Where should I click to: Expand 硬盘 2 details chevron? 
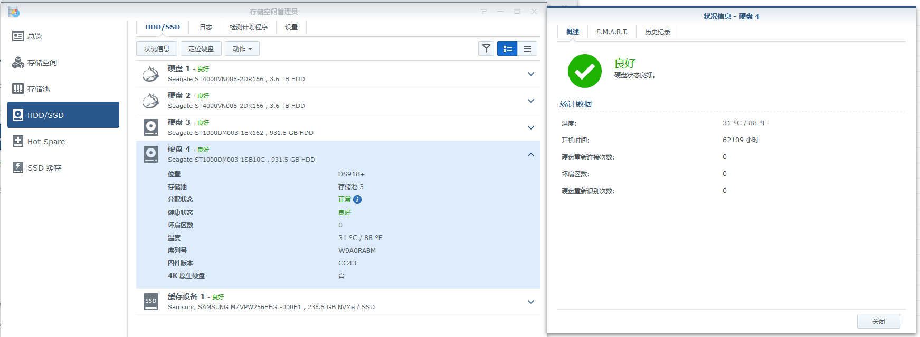click(531, 101)
